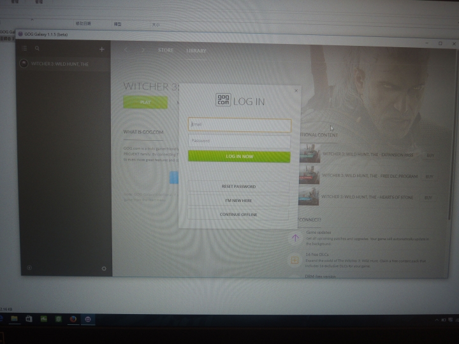Viewport: 459px width, 344px height.
Task: Click the green PLAY button
Action: pos(145,103)
